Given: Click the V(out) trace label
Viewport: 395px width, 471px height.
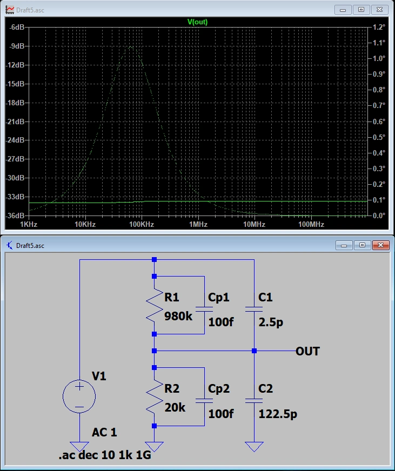Looking at the screenshot, I should pyautogui.click(x=197, y=22).
